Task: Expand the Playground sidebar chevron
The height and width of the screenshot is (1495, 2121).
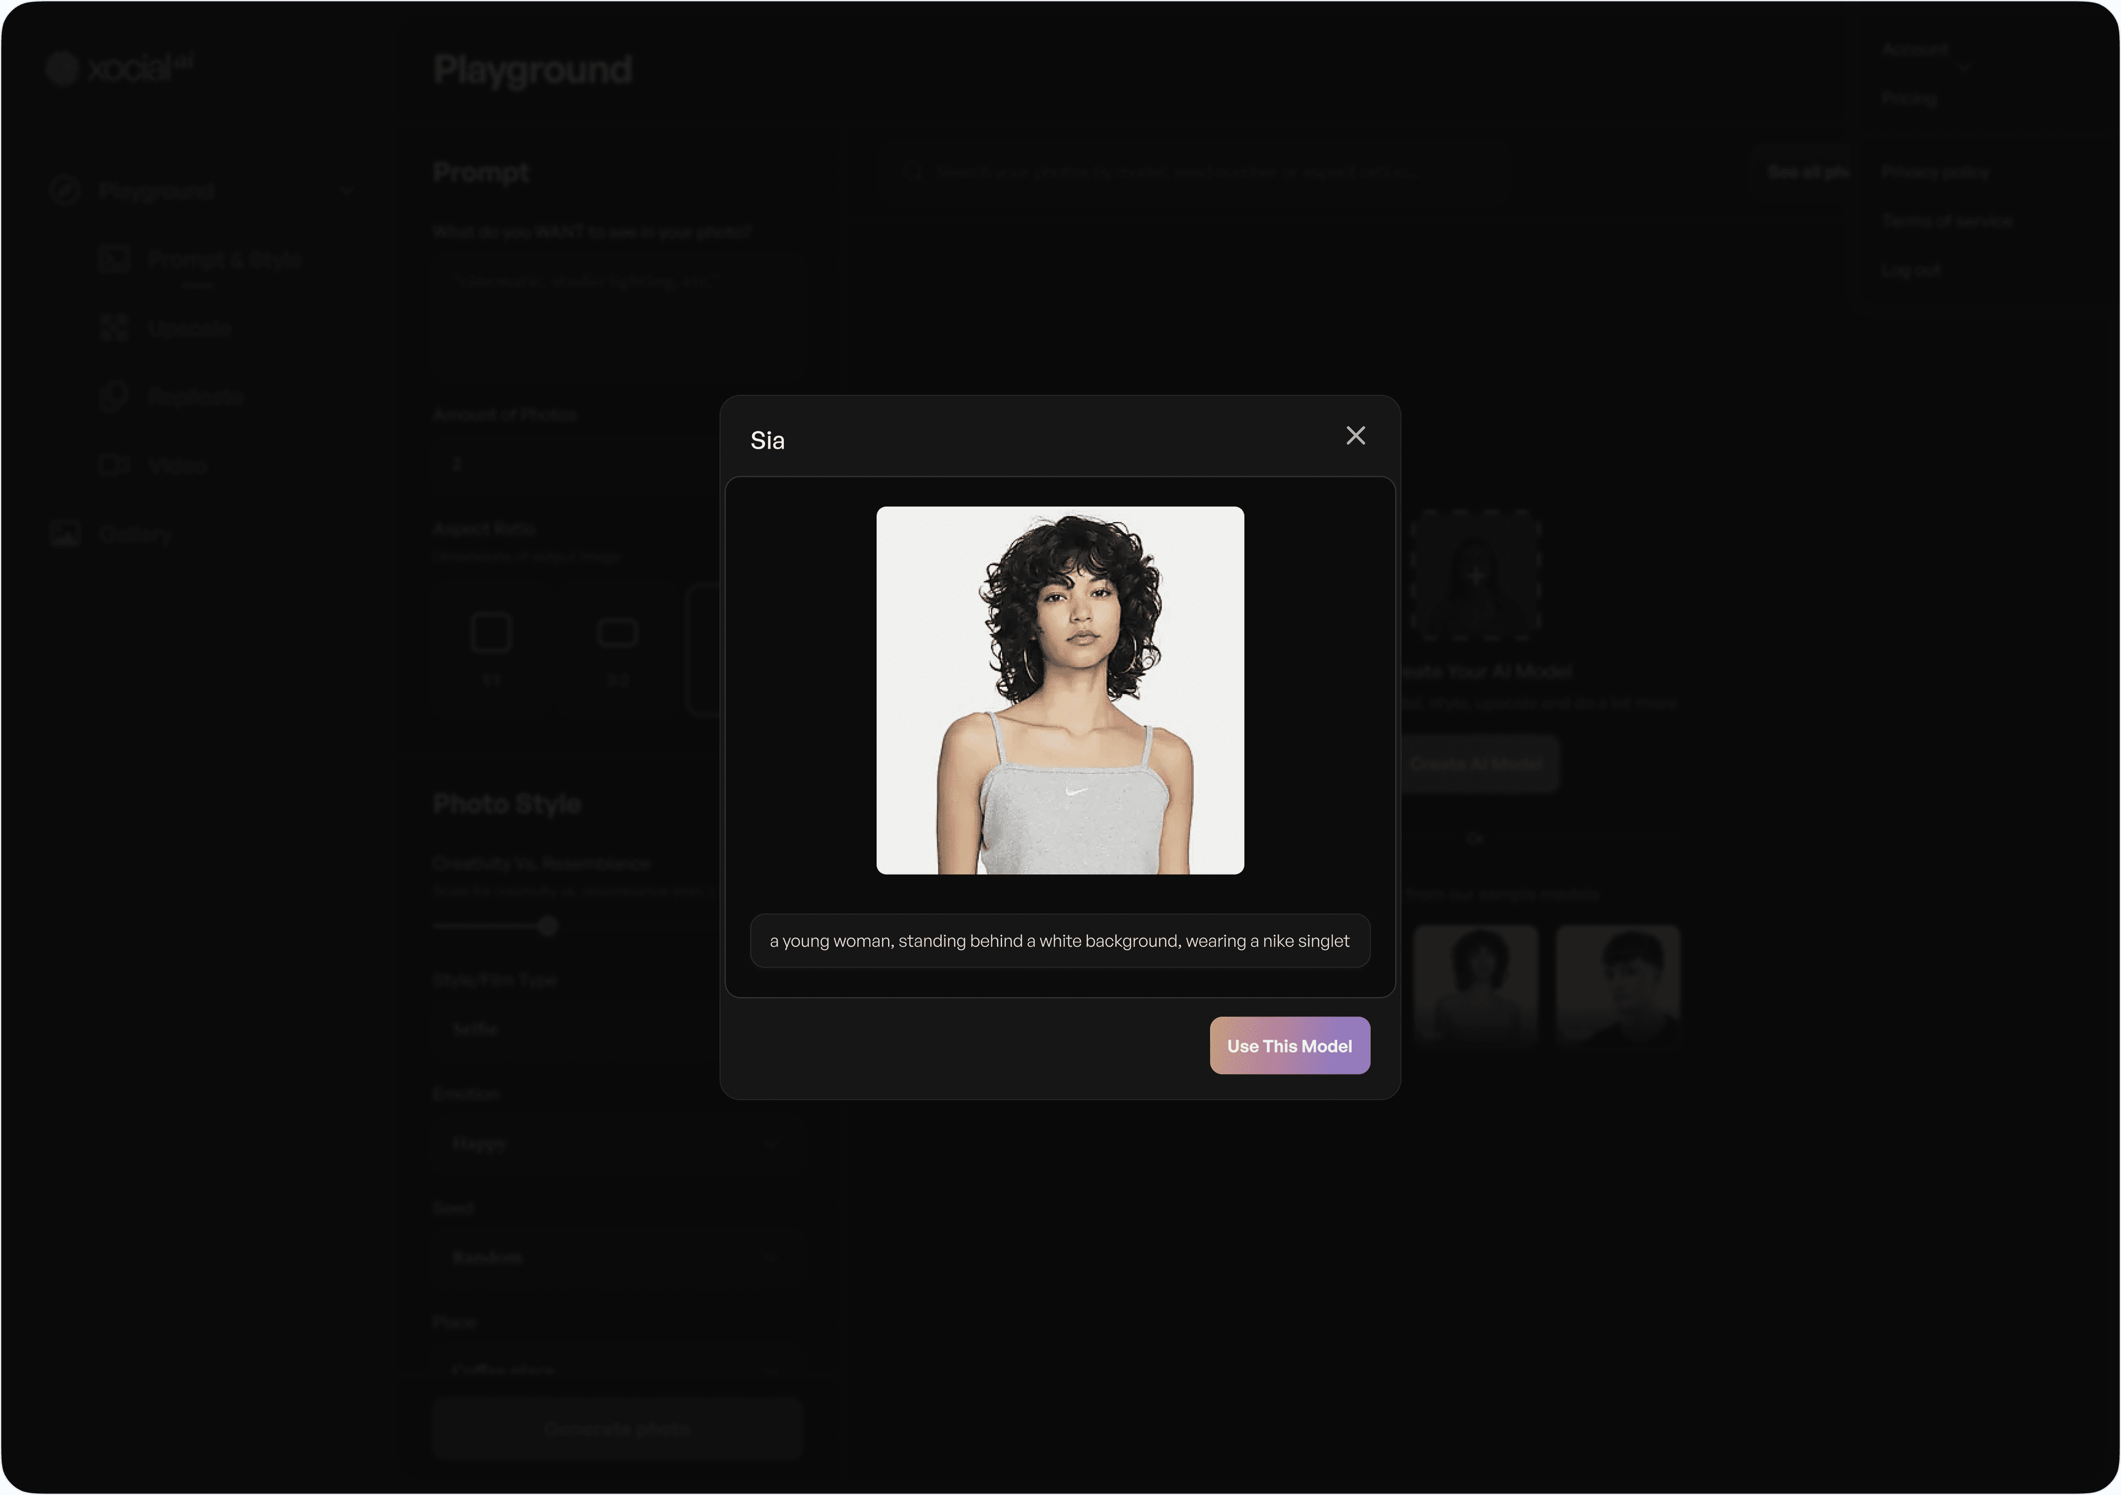Action: [346, 191]
